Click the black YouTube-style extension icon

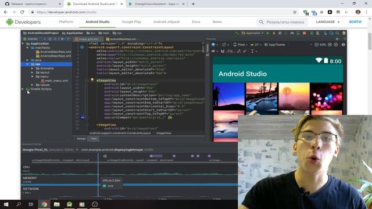pyautogui.click(x=330, y=12)
